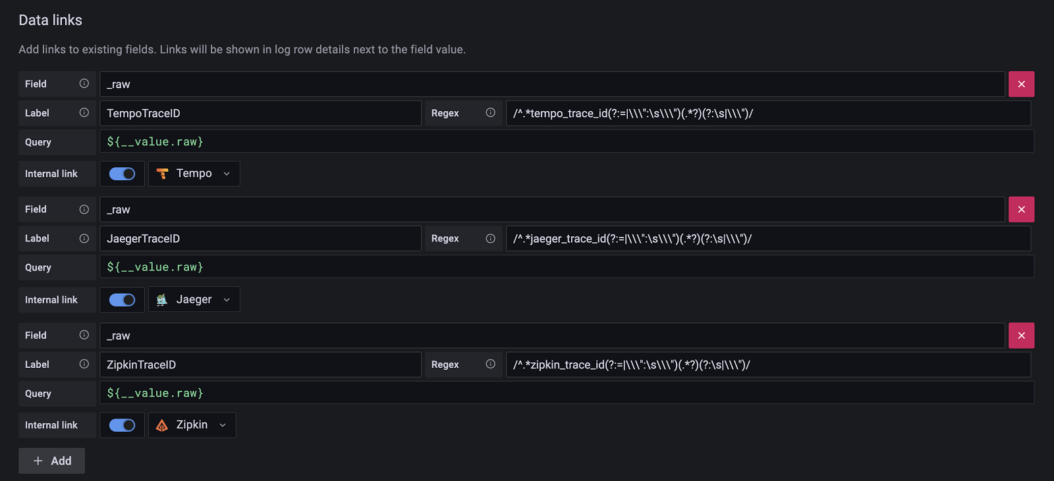Edit the ZipkinTraceID label text box
Viewport: 1054px width, 481px height.
pyautogui.click(x=260, y=365)
